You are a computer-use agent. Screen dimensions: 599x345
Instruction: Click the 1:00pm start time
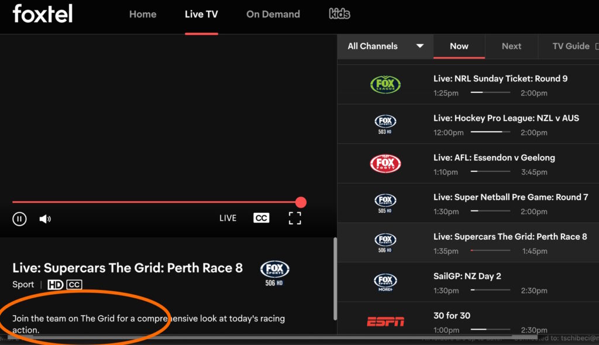(446, 330)
